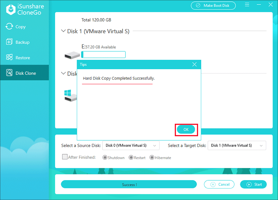Open the hamburger menu in title bar
Image resolution: width=278 pixels, height=200 pixels.
[x=247, y=5]
